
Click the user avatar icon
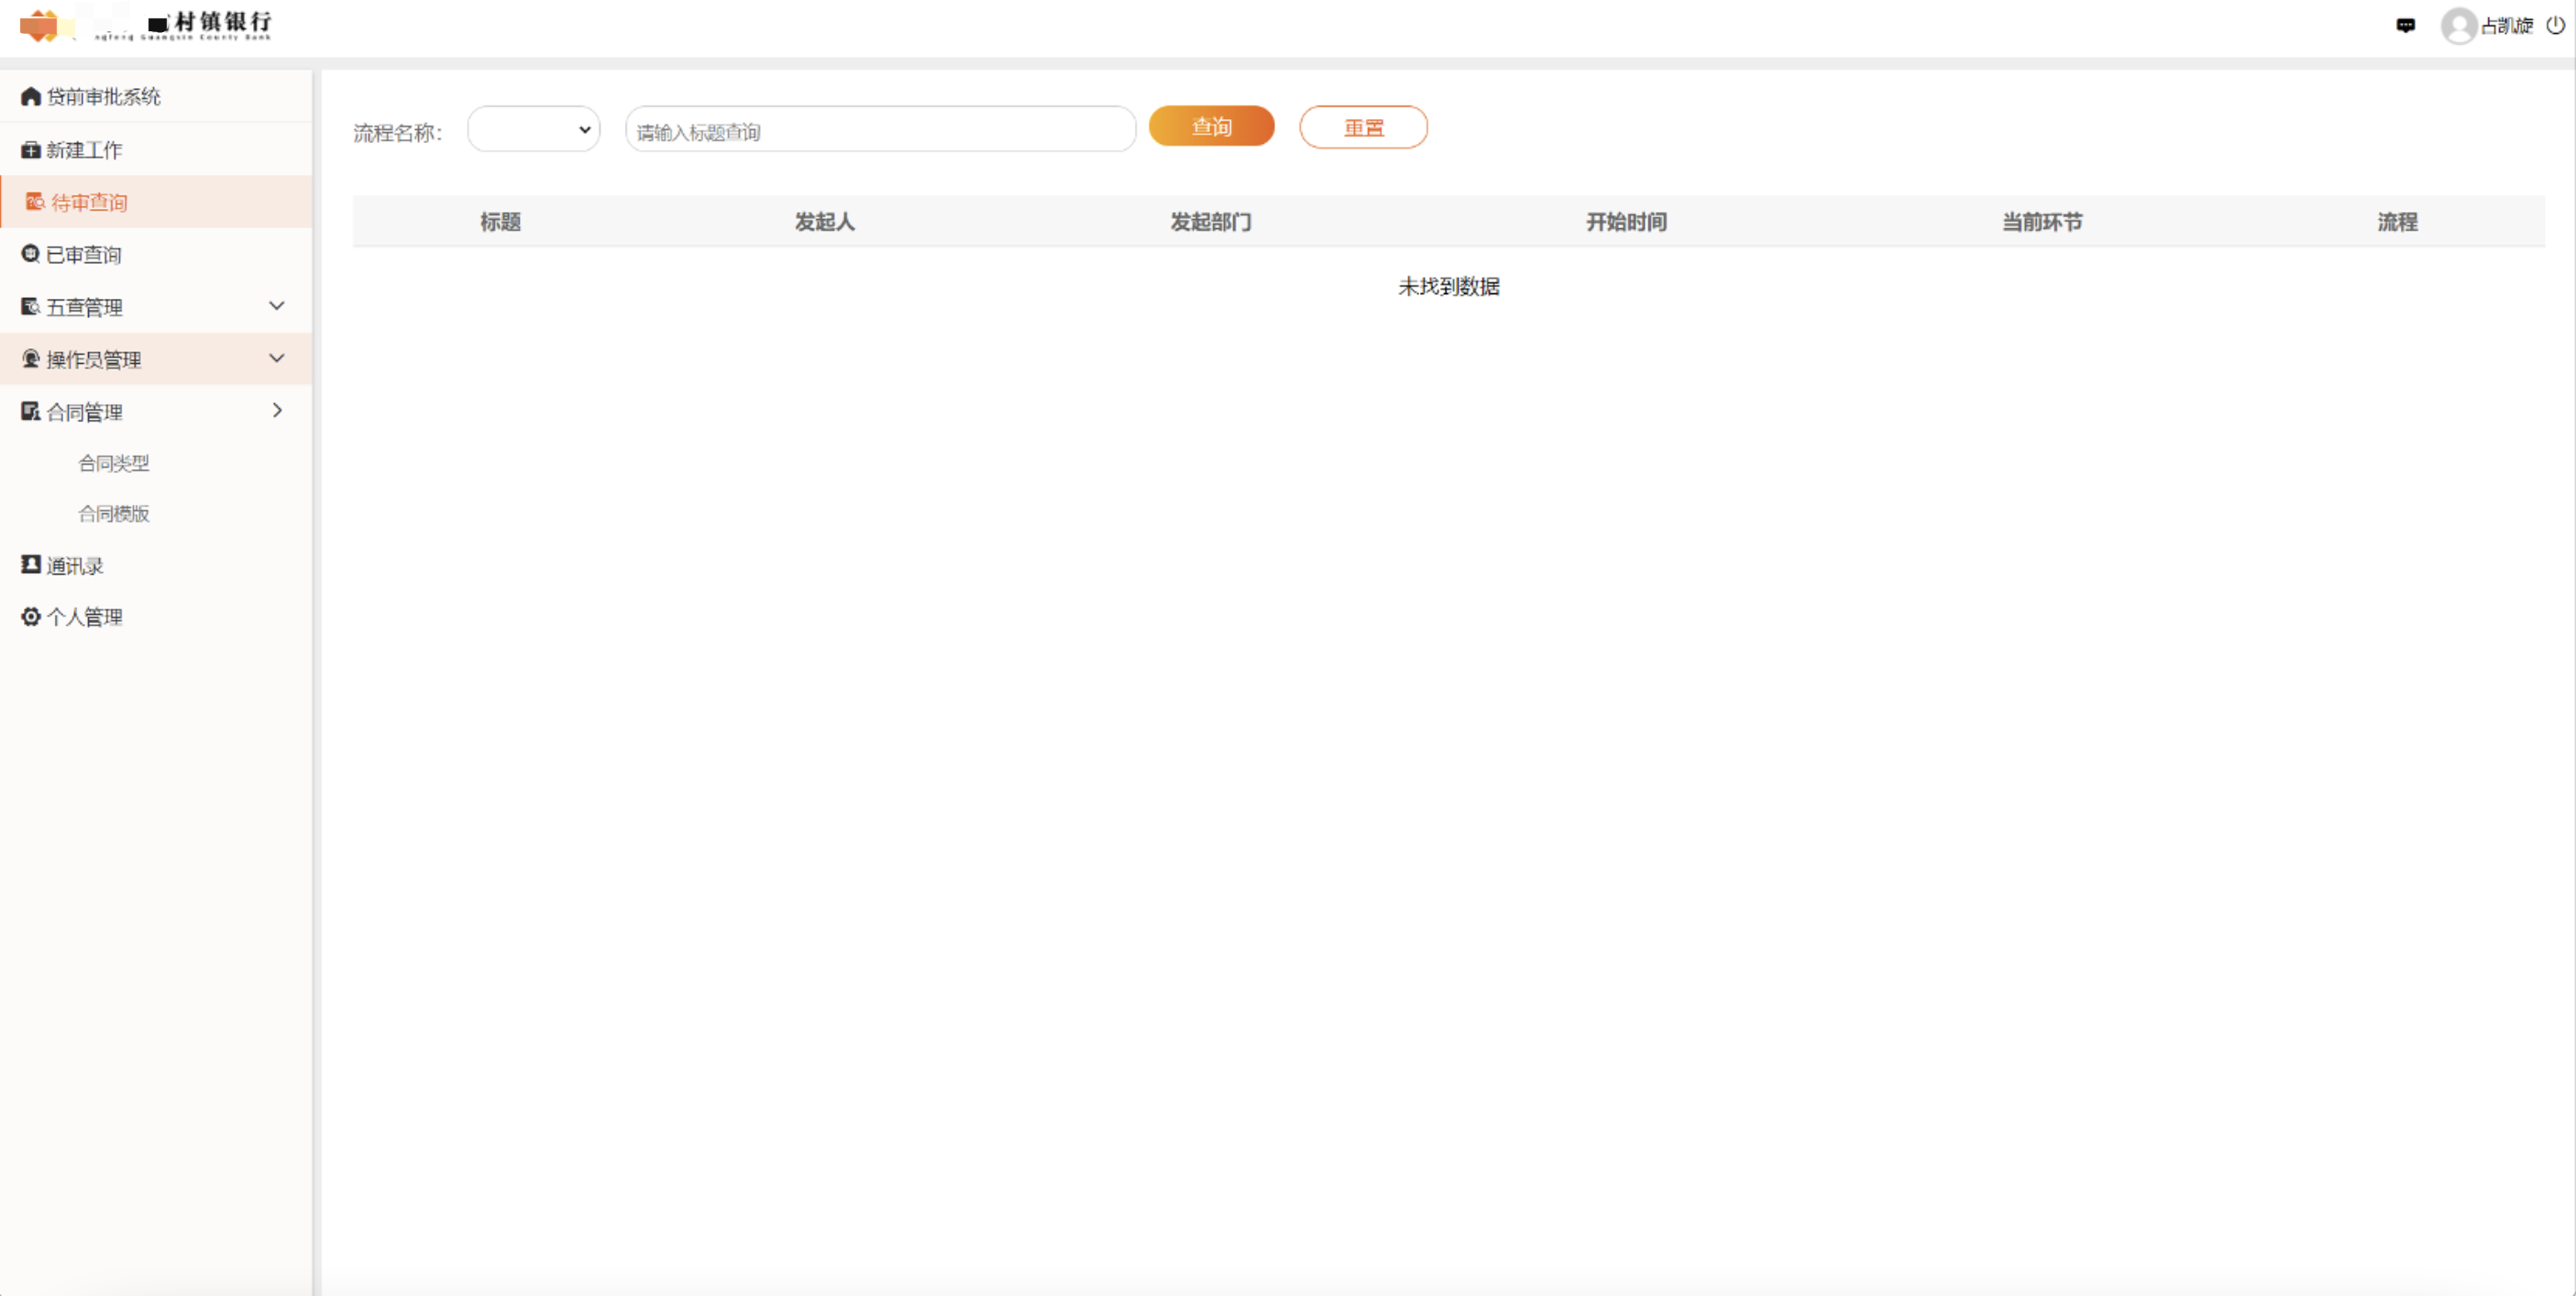(2459, 26)
